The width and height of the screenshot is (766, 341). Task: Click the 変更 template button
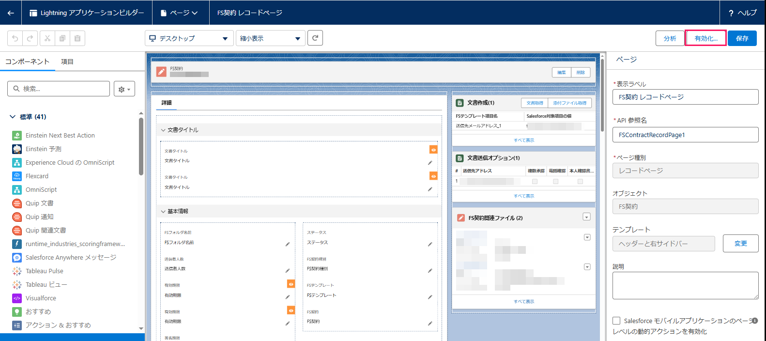coord(741,244)
